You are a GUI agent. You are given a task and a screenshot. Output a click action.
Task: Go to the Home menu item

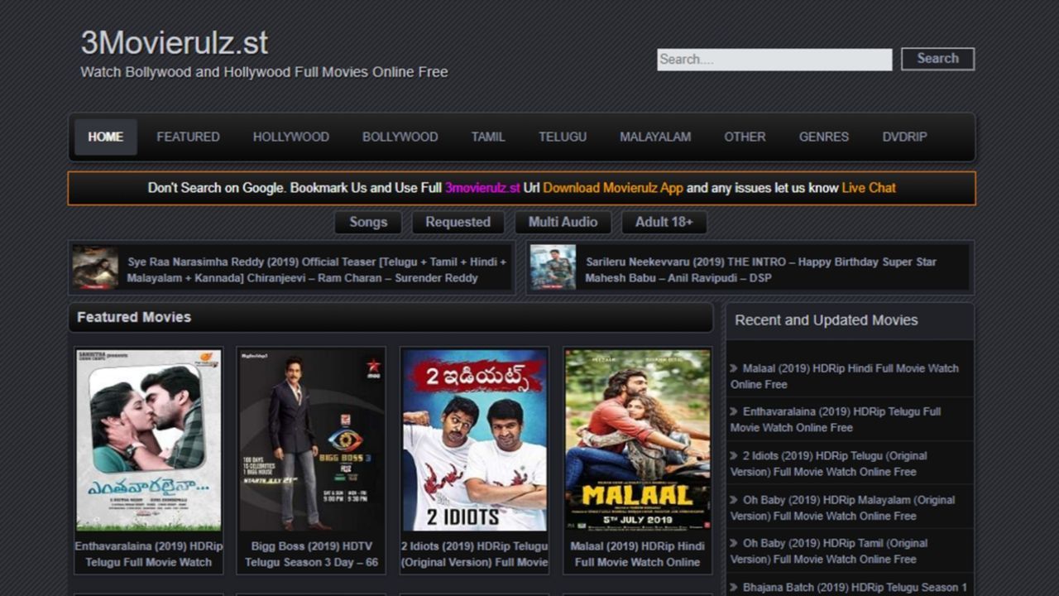tap(106, 137)
